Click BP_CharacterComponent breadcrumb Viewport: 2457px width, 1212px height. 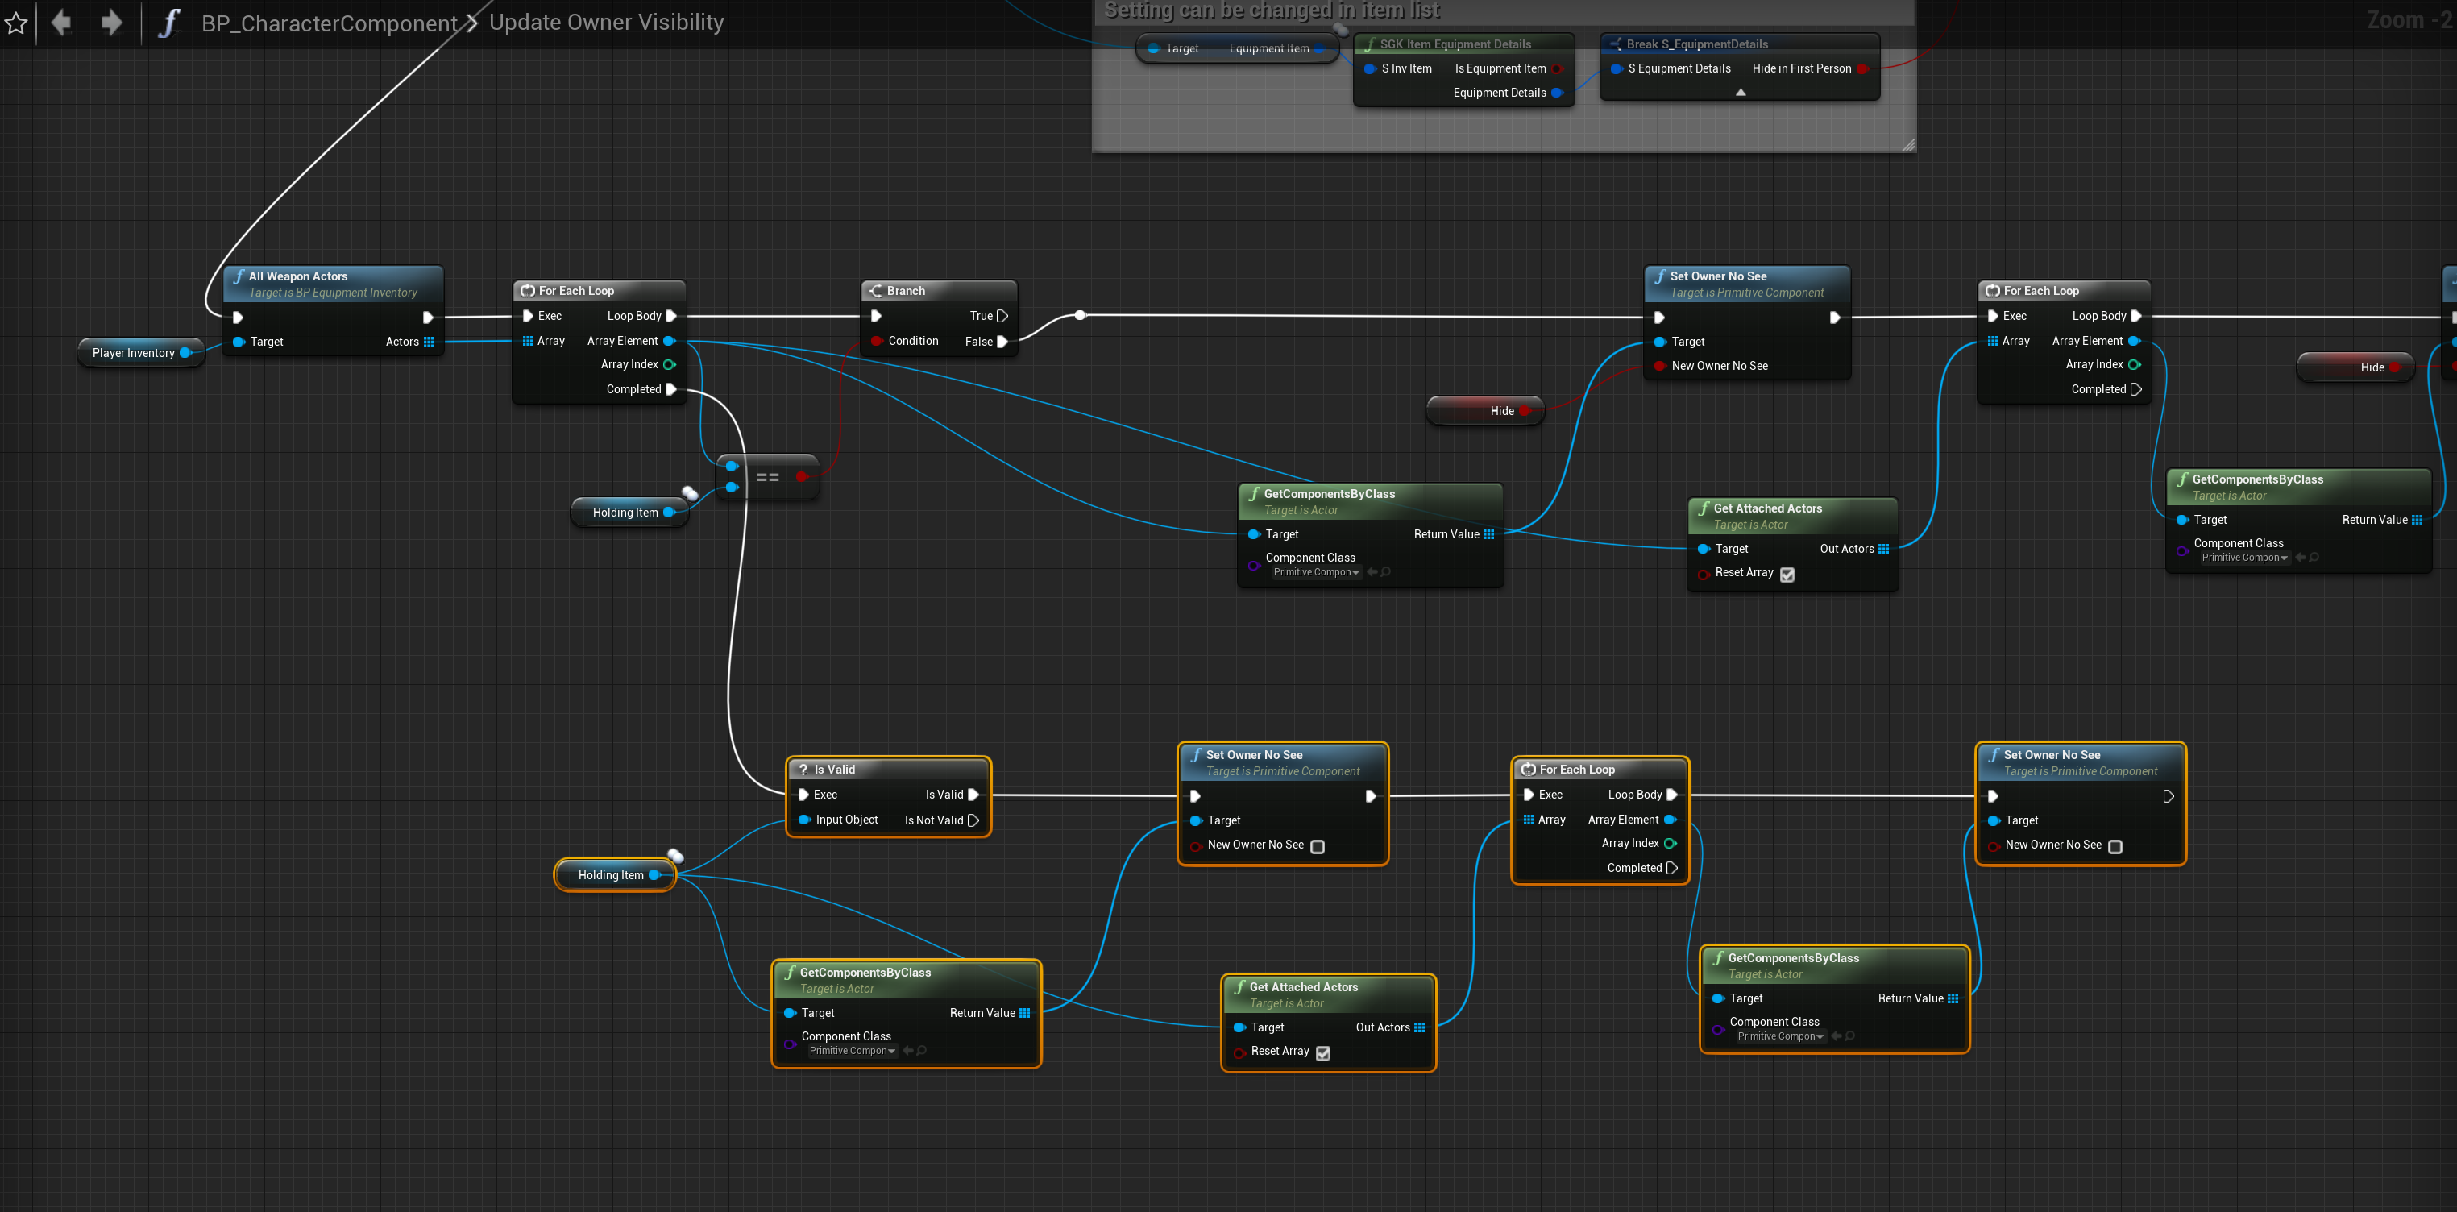coord(329,23)
